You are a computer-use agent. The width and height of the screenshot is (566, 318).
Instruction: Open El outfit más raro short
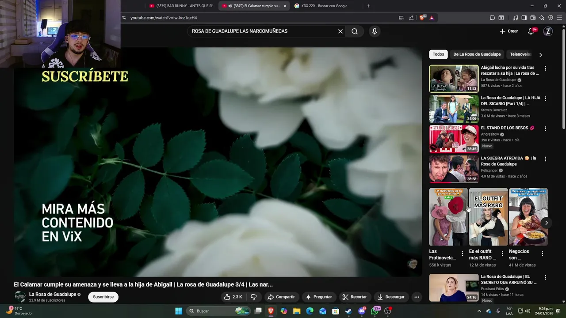coord(488,217)
